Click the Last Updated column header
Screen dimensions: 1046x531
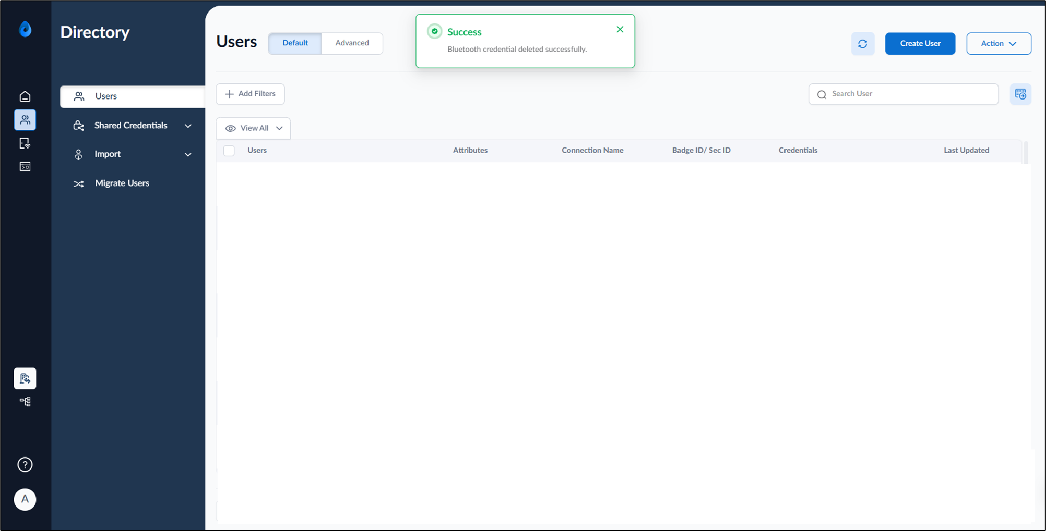tap(966, 151)
